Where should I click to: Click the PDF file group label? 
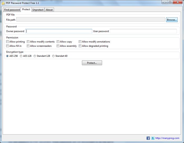tap(11, 15)
